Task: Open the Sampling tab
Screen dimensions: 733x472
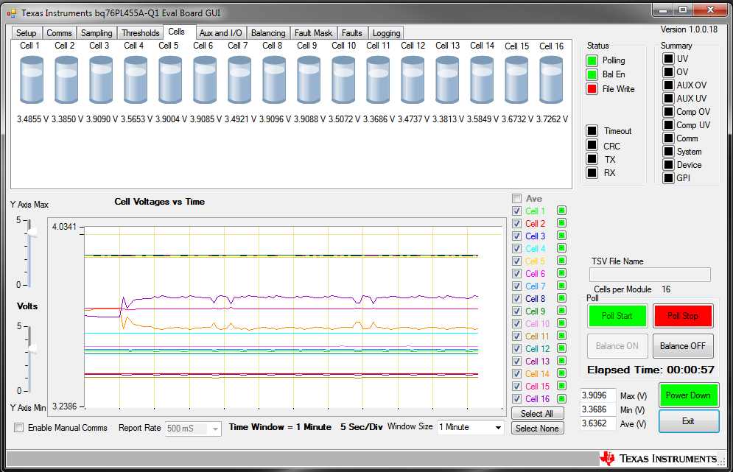Action: [x=97, y=32]
